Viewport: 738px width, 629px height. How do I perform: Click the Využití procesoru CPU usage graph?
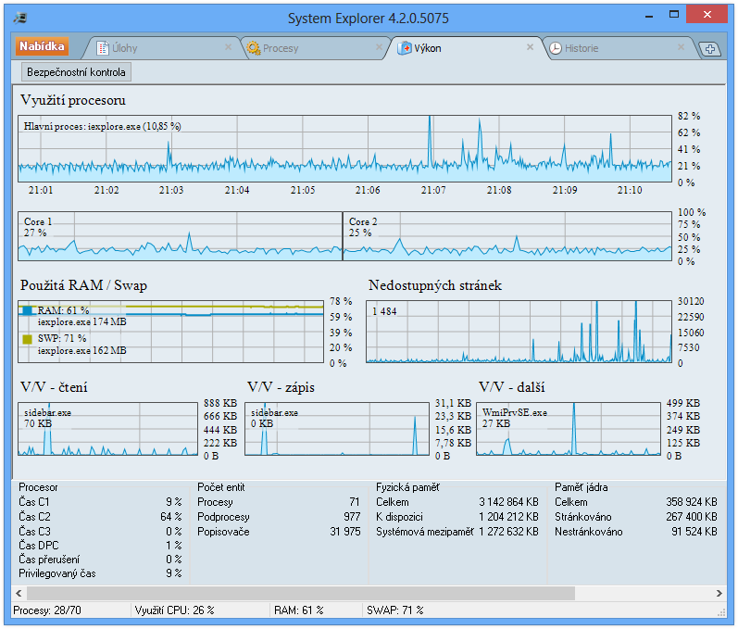344,149
